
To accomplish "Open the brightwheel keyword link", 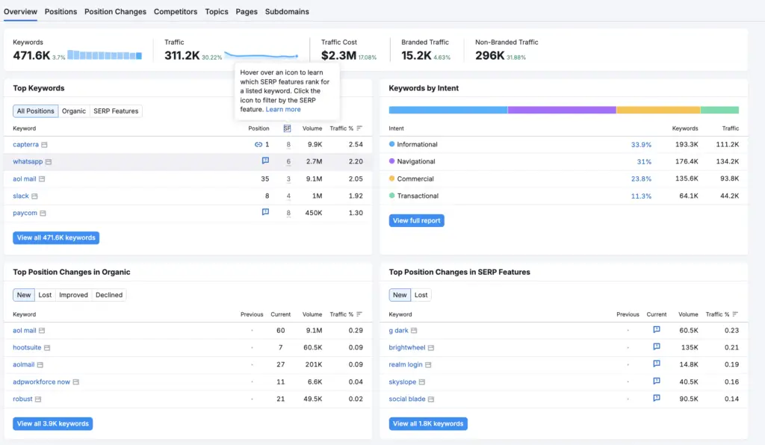I will tap(407, 348).
